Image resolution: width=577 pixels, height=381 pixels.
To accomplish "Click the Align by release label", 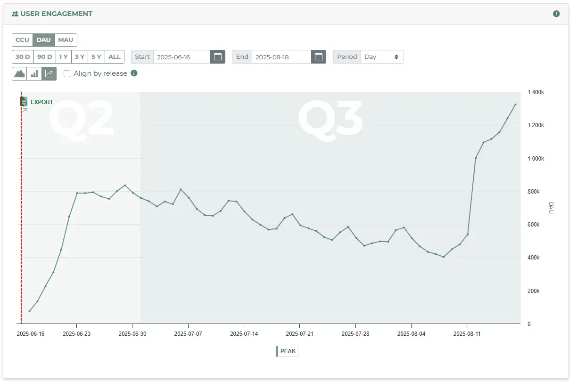I will pyautogui.click(x=100, y=73).
